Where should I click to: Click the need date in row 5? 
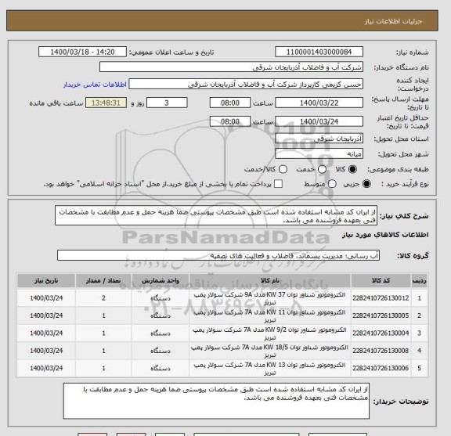46,368
